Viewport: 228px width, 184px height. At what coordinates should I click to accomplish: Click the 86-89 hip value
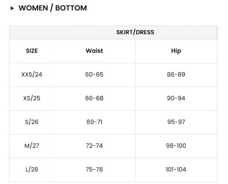point(176,75)
